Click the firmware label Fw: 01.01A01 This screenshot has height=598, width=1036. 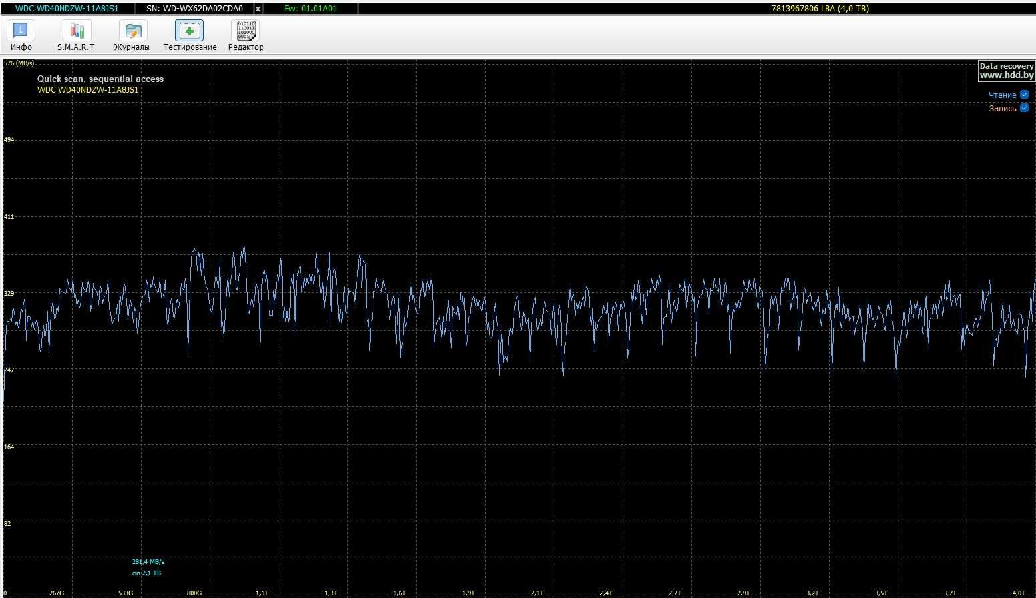311,9
